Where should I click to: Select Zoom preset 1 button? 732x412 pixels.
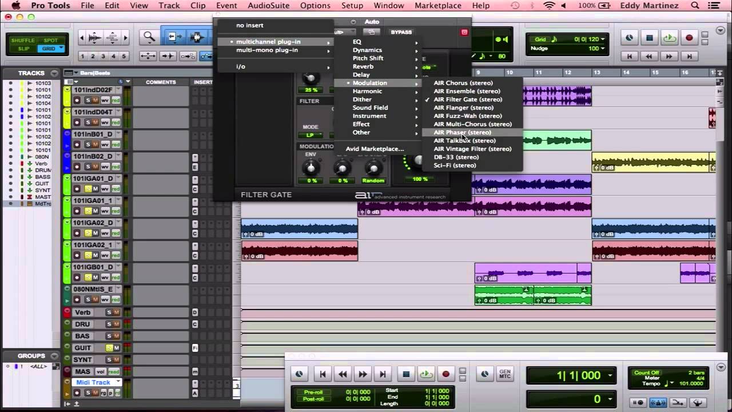tap(82, 56)
